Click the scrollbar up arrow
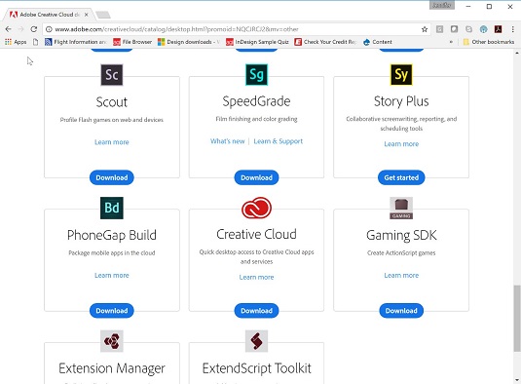The height and width of the screenshot is (384, 521). point(517,54)
